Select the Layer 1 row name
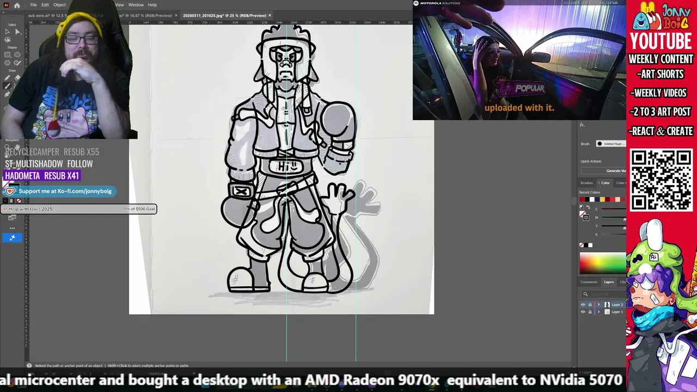 [617, 312]
